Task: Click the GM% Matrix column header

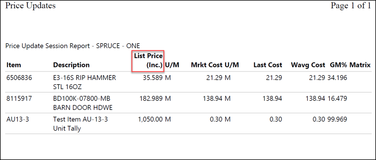Action: [x=350, y=65]
